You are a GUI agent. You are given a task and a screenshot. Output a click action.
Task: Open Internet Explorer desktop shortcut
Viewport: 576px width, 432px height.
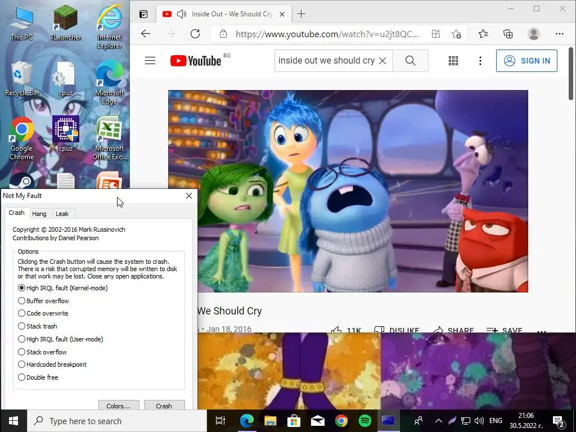point(109,27)
